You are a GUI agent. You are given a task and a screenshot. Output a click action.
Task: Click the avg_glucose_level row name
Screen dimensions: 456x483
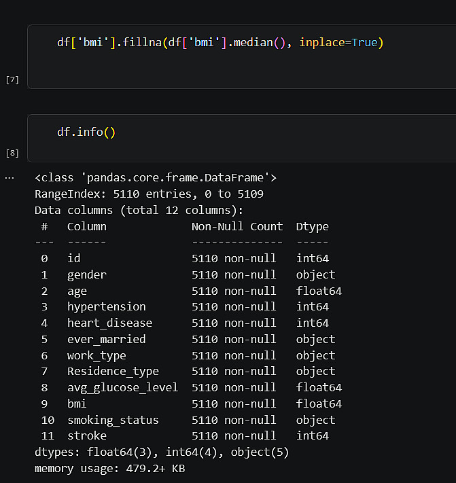click(122, 387)
